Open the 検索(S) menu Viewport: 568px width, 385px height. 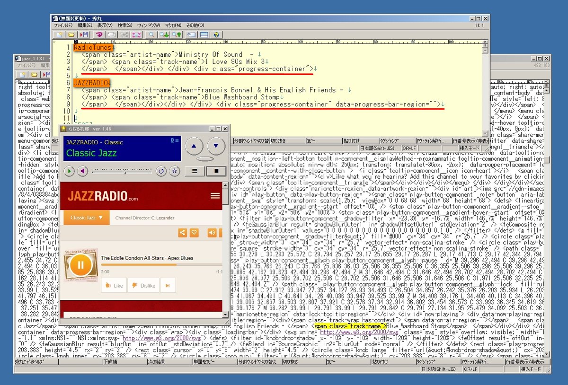[x=125, y=25]
